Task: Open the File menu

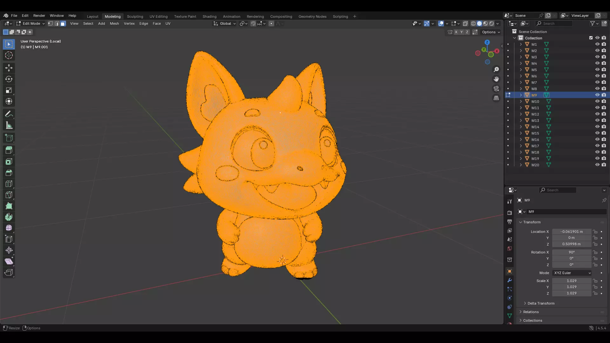Action: click(x=14, y=16)
